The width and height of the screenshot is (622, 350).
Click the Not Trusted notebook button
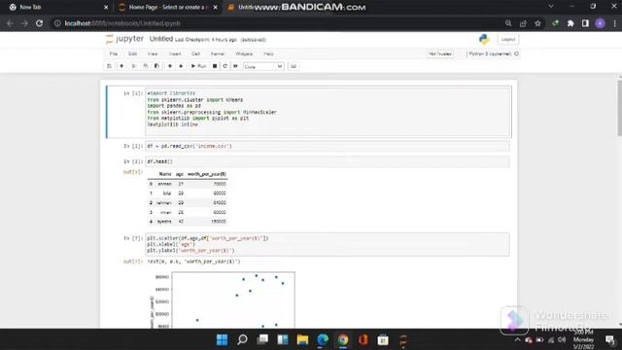[440, 53]
